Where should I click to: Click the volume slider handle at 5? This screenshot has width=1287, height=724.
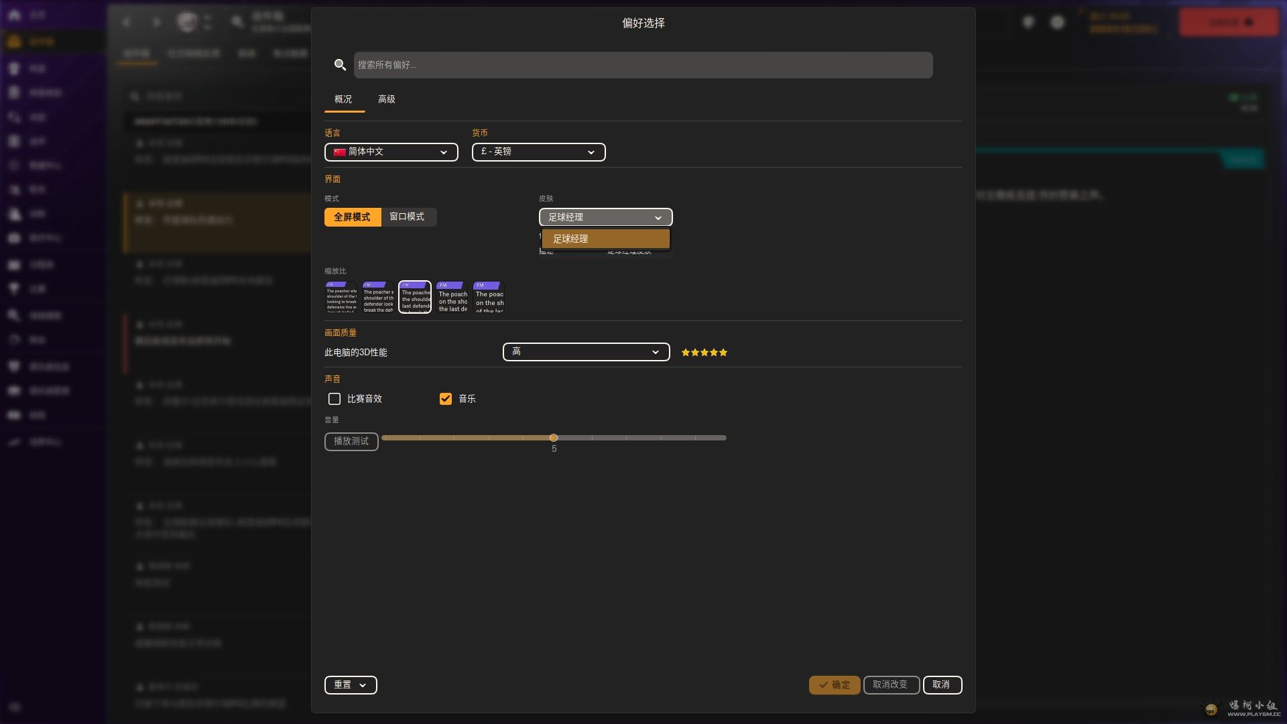pos(554,438)
